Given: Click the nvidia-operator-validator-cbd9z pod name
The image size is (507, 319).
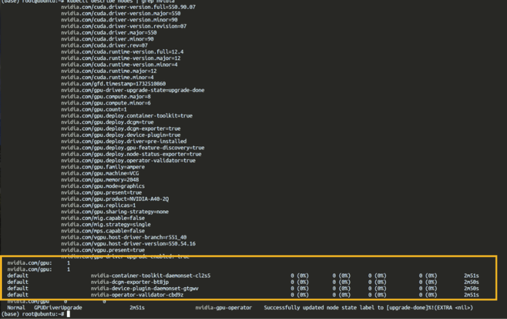Looking at the screenshot, I should [x=137, y=295].
